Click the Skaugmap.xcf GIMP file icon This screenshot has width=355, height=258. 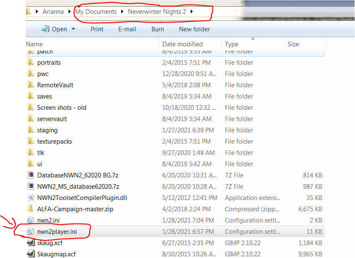(31, 254)
